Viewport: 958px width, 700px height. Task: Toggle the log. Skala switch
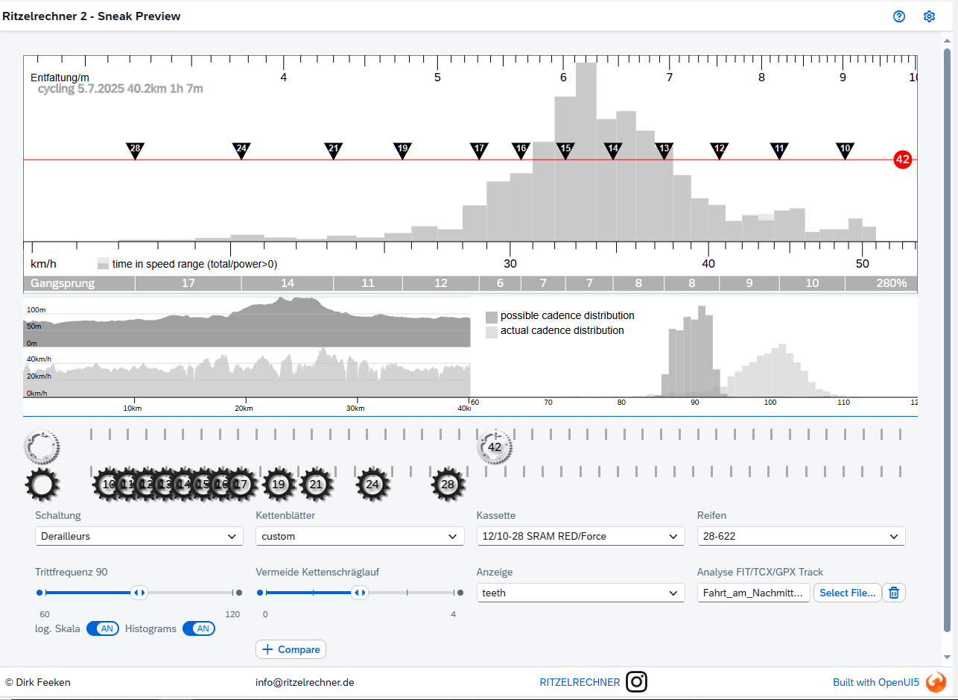tap(103, 628)
